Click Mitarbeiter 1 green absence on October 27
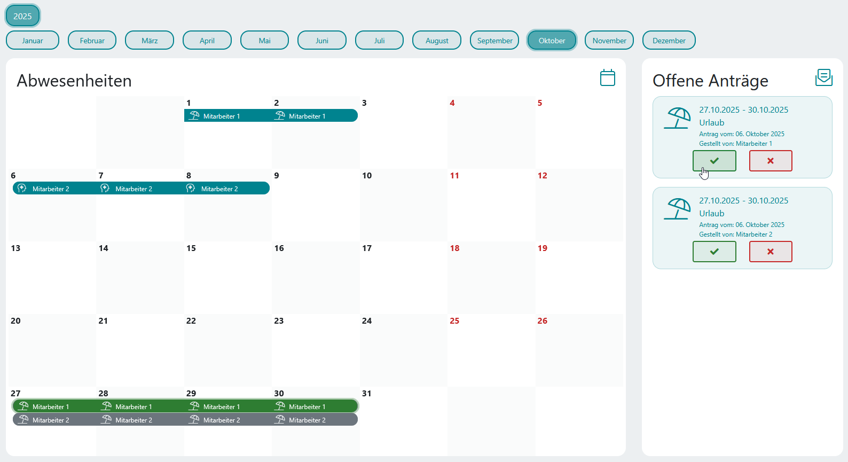848x462 pixels. (x=51, y=406)
